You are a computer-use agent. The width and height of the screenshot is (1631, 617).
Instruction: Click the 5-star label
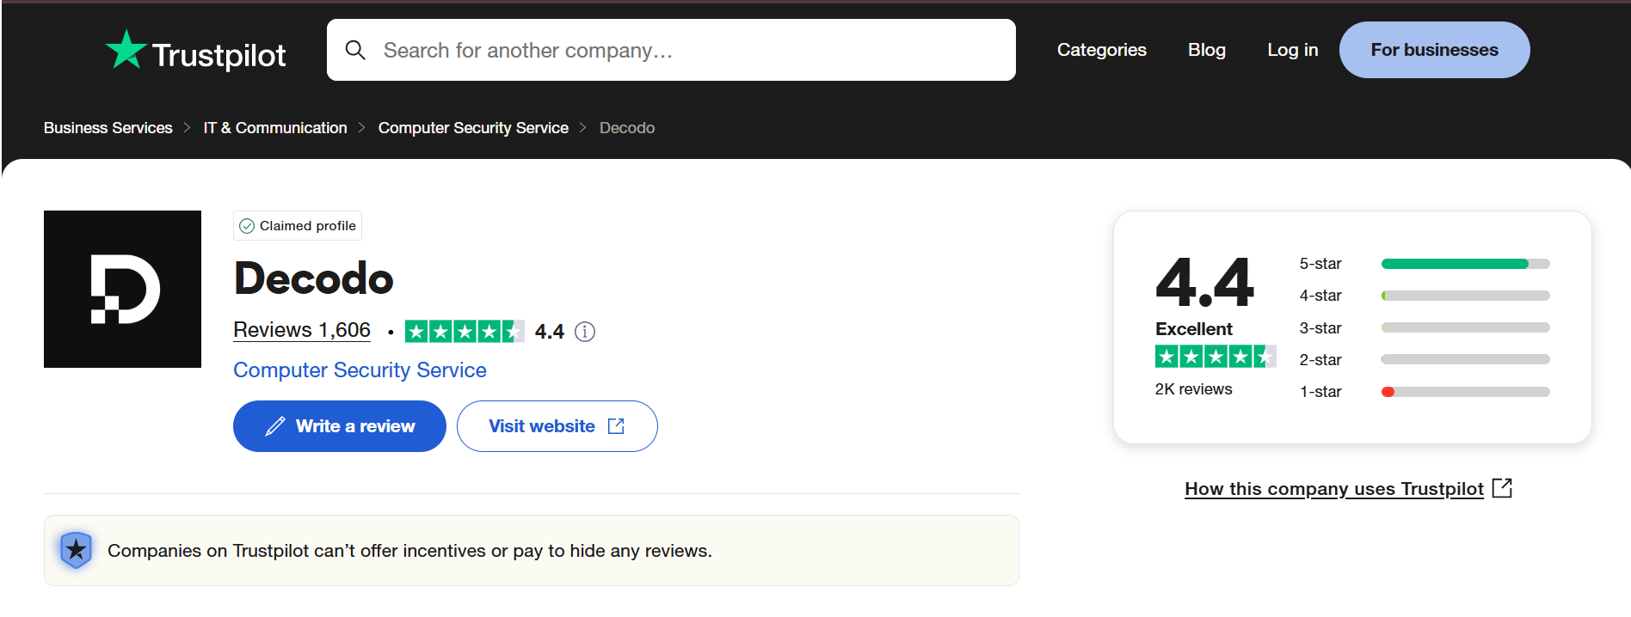1320,264
